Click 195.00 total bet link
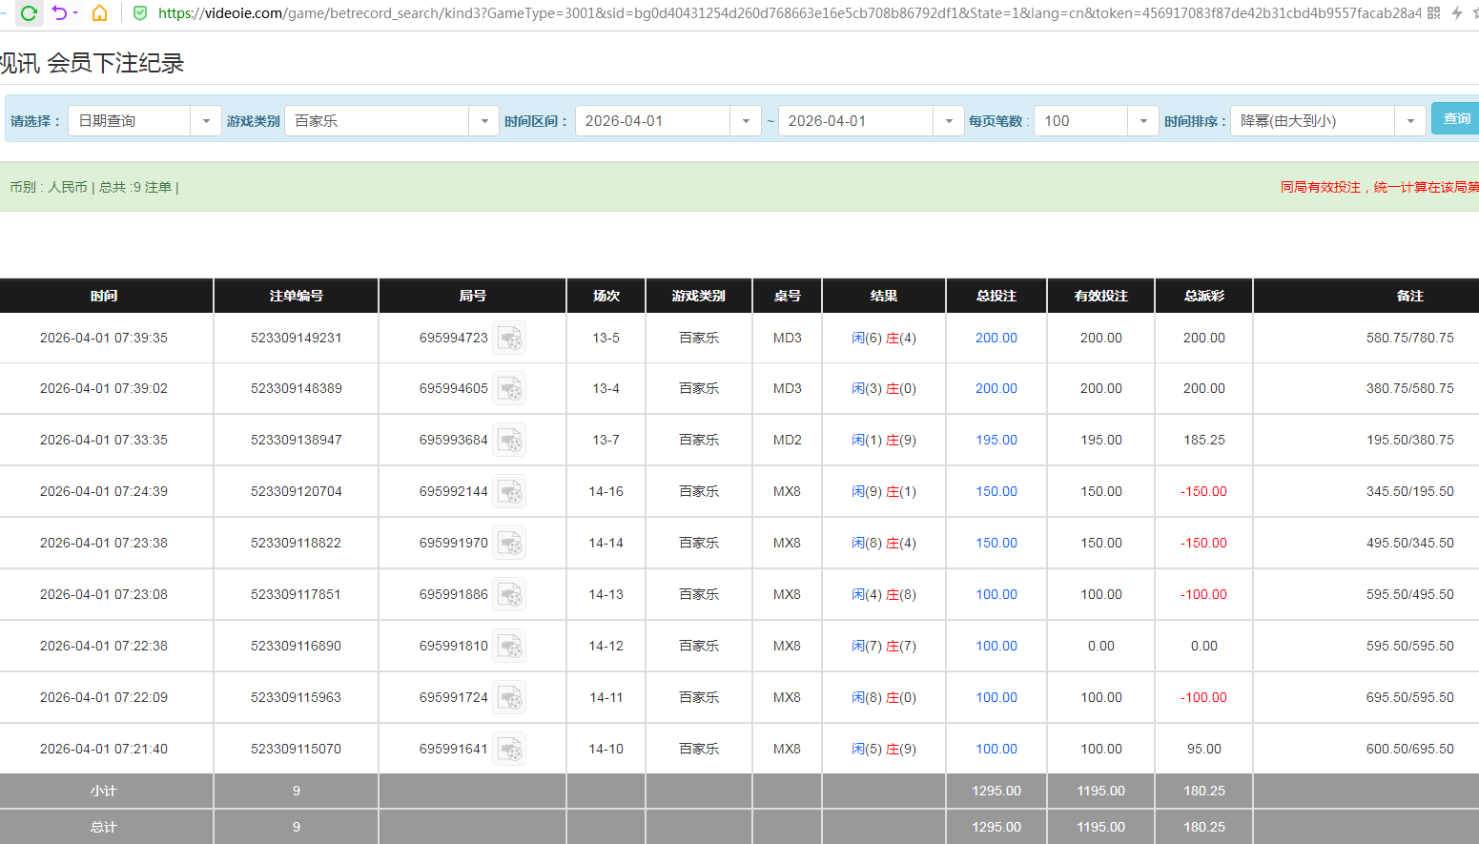The height and width of the screenshot is (844, 1479). [x=996, y=441]
